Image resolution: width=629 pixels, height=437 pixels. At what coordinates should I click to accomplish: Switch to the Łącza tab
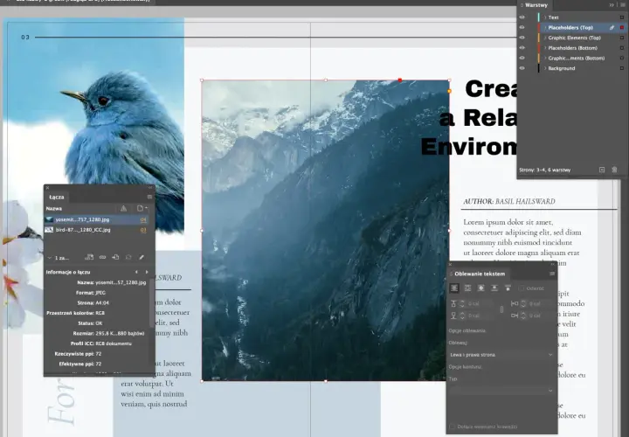pyautogui.click(x=57, y=197)
